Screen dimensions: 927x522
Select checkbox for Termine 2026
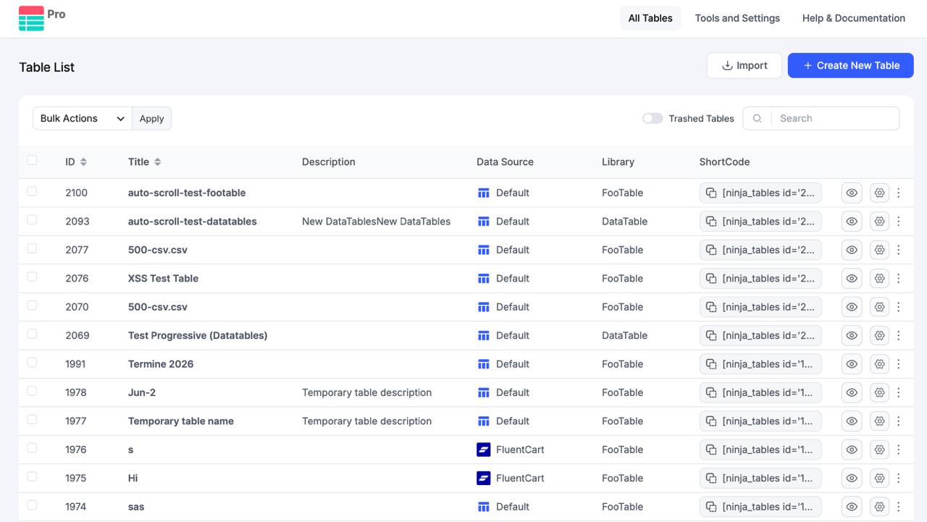point(32,362)
